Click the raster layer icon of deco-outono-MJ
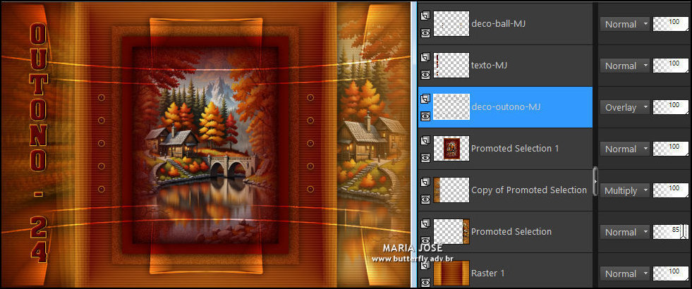 point(425,99)
